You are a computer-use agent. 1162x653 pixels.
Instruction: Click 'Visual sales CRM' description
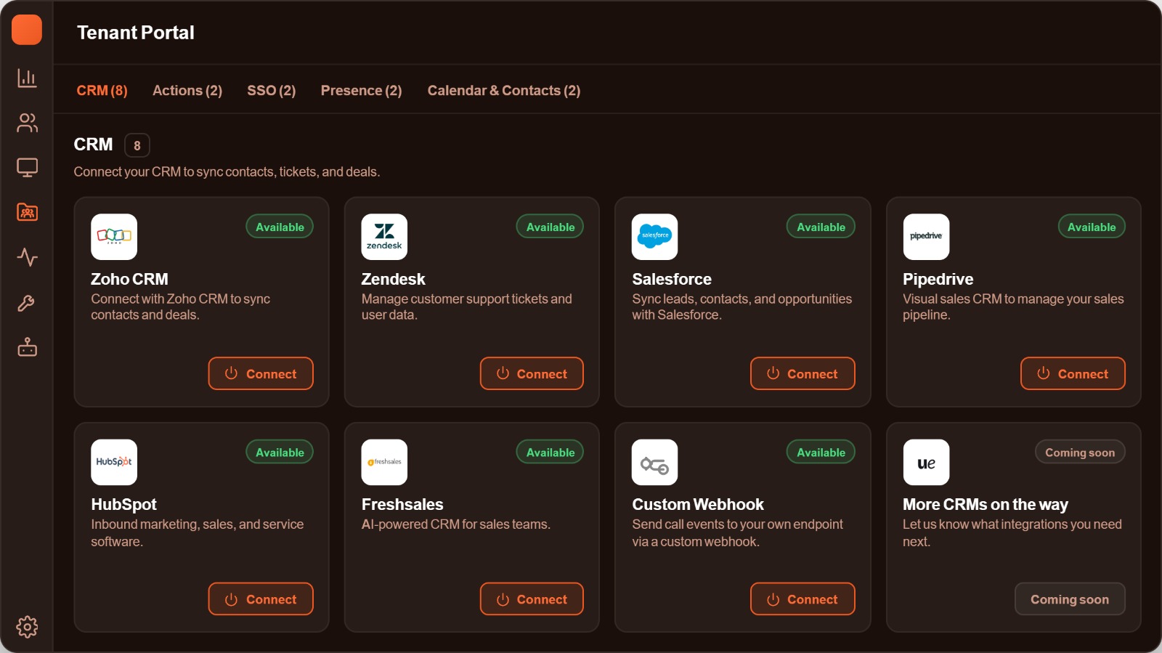pyautogui.click(x=1013, y=307)
